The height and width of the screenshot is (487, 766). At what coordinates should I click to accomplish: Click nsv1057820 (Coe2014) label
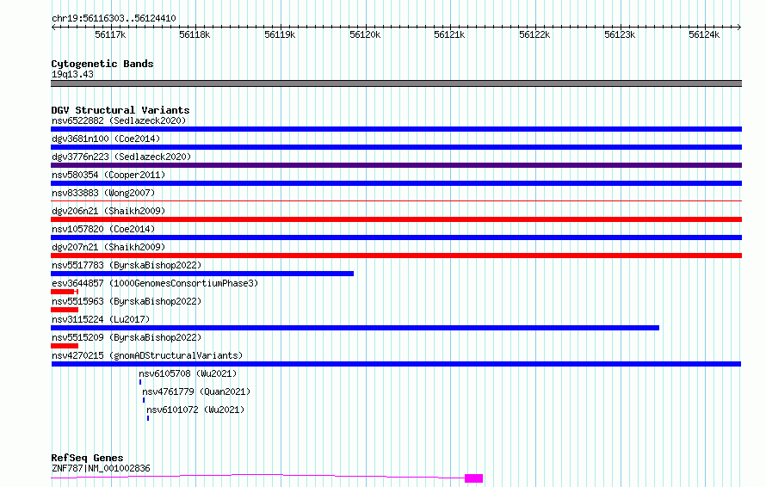(x=103, y=229)
